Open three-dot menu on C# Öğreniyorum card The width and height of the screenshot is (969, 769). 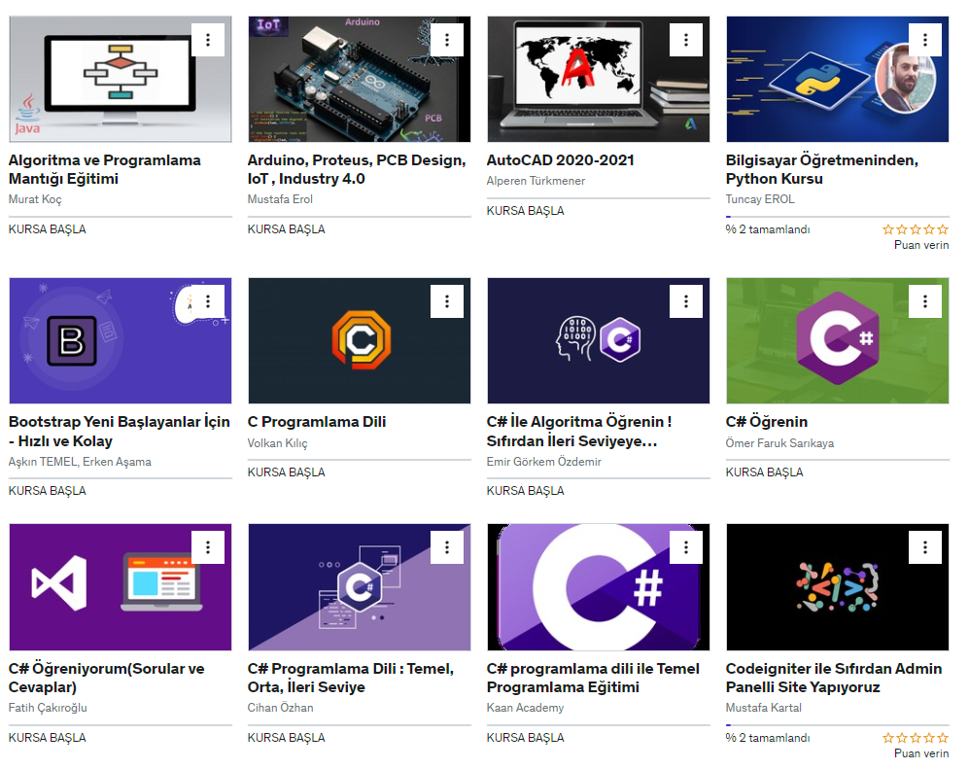coord(208,547)
